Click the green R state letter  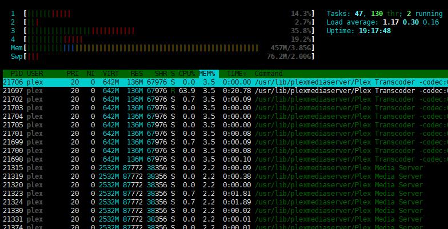point(173,91)
